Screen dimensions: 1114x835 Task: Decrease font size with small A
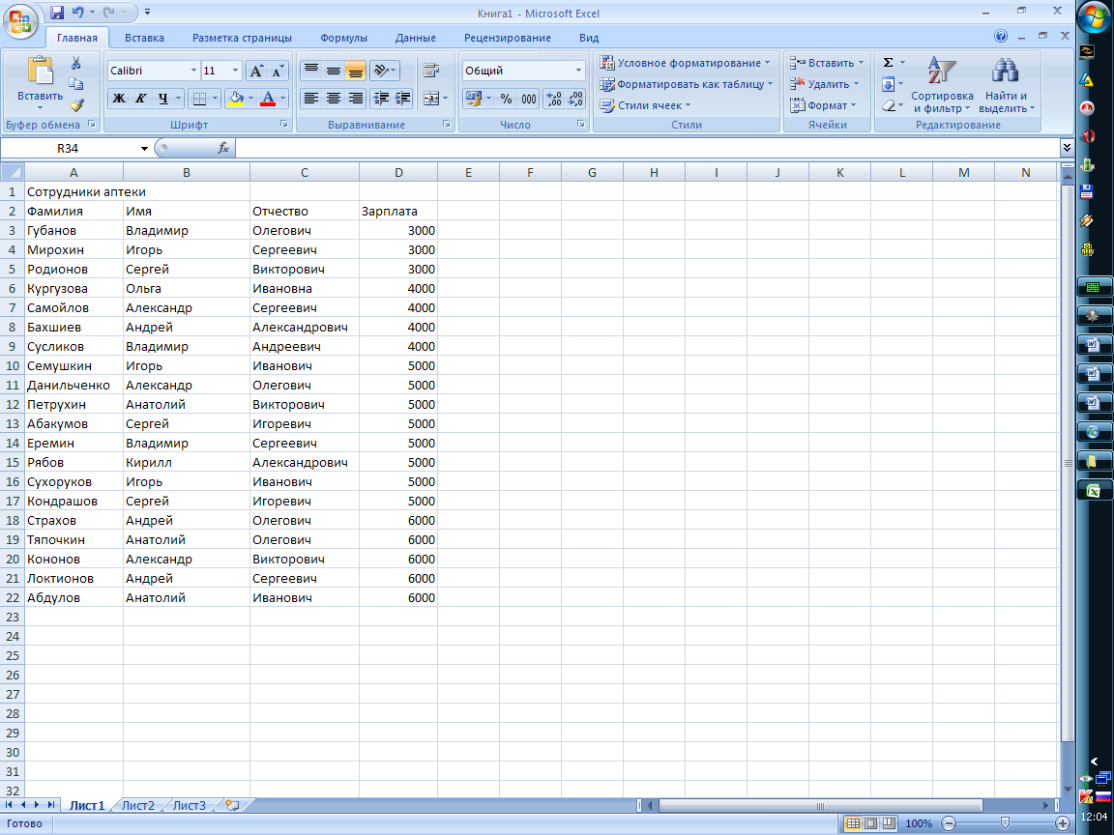tap(278, 71)
